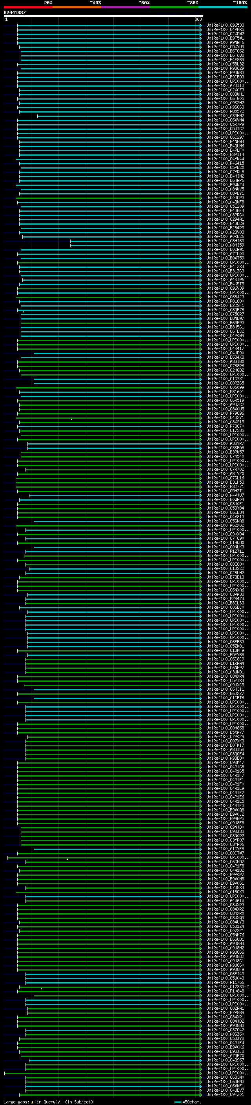Select the UniRef100_C6TG05 label
This screenshot has height=1105, width=251.
pos(225,99)
